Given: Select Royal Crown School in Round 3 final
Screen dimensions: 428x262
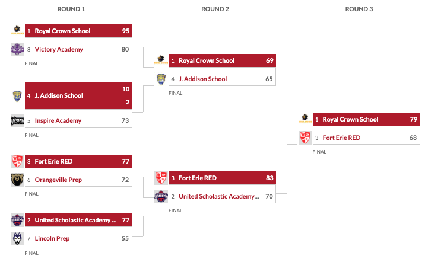Looking at the screenshot, I should tap(350, 119).
